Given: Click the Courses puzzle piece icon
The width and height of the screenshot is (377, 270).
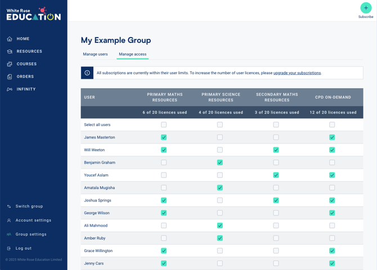Looking at the screenshot, I should [x=10, y=64].
